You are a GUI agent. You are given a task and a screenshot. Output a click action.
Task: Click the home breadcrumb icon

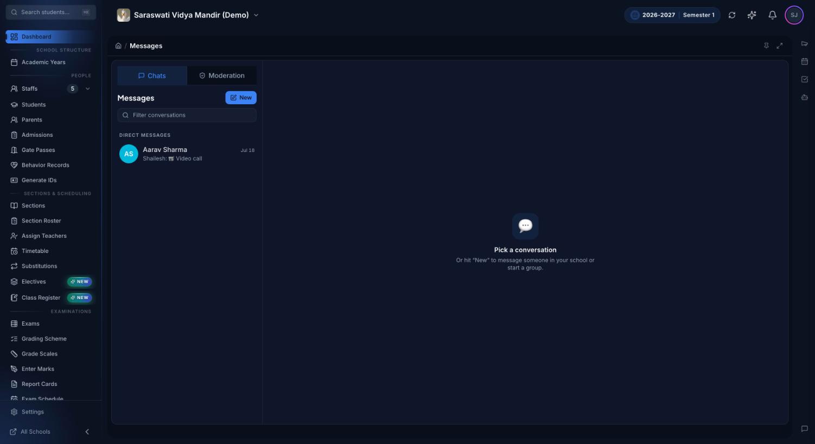pyautogui.click(x=118, y=46)
